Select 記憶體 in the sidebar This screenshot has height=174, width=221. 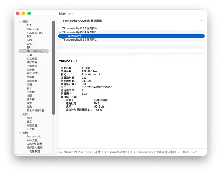pyautogui.click(x=30, y=92)
